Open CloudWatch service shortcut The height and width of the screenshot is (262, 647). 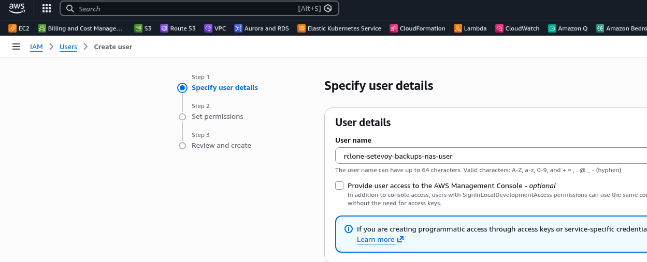click(517, 28)
